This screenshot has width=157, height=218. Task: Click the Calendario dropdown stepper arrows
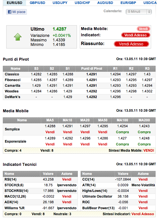click(149, 12)
